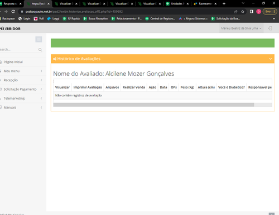Close the active psd tab
This screenshot has height=215, width=279.
click(49, 4)
